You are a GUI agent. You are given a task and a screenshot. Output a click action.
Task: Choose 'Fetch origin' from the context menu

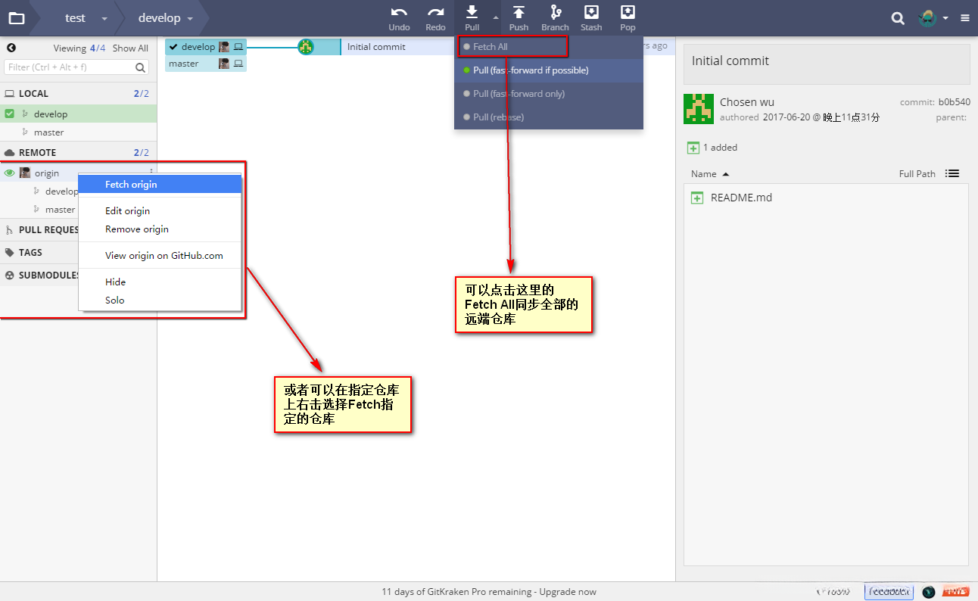tap(160, 185)
